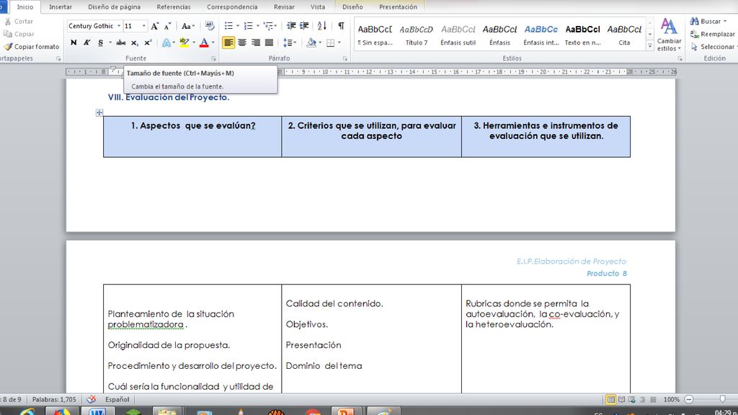The height and width of the screenshot is (415, 738).
Task: Toggle superscript formatting
Action: click(x=148, y=43)
